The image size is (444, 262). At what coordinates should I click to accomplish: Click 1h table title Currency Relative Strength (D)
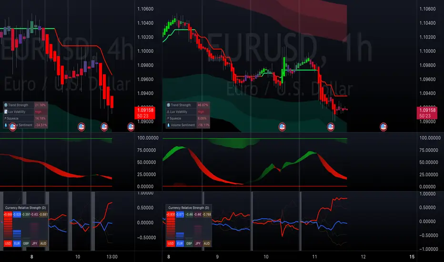click(x=189, y=208)
